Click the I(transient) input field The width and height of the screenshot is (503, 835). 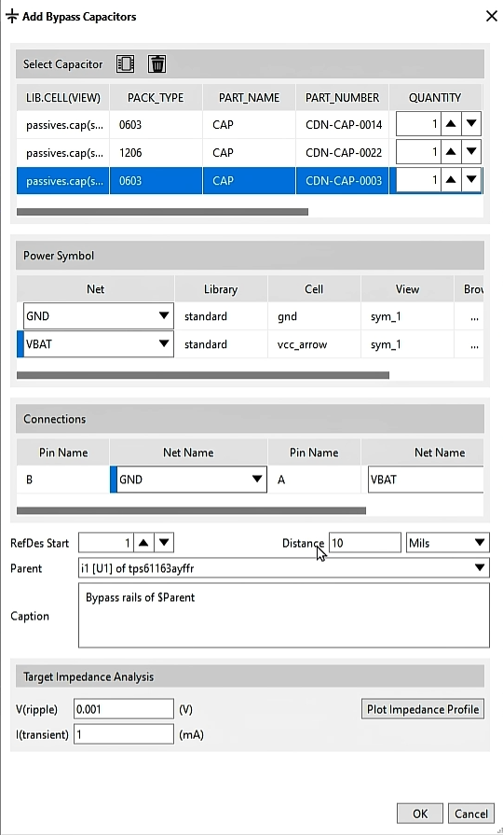[x=123, y=734]
